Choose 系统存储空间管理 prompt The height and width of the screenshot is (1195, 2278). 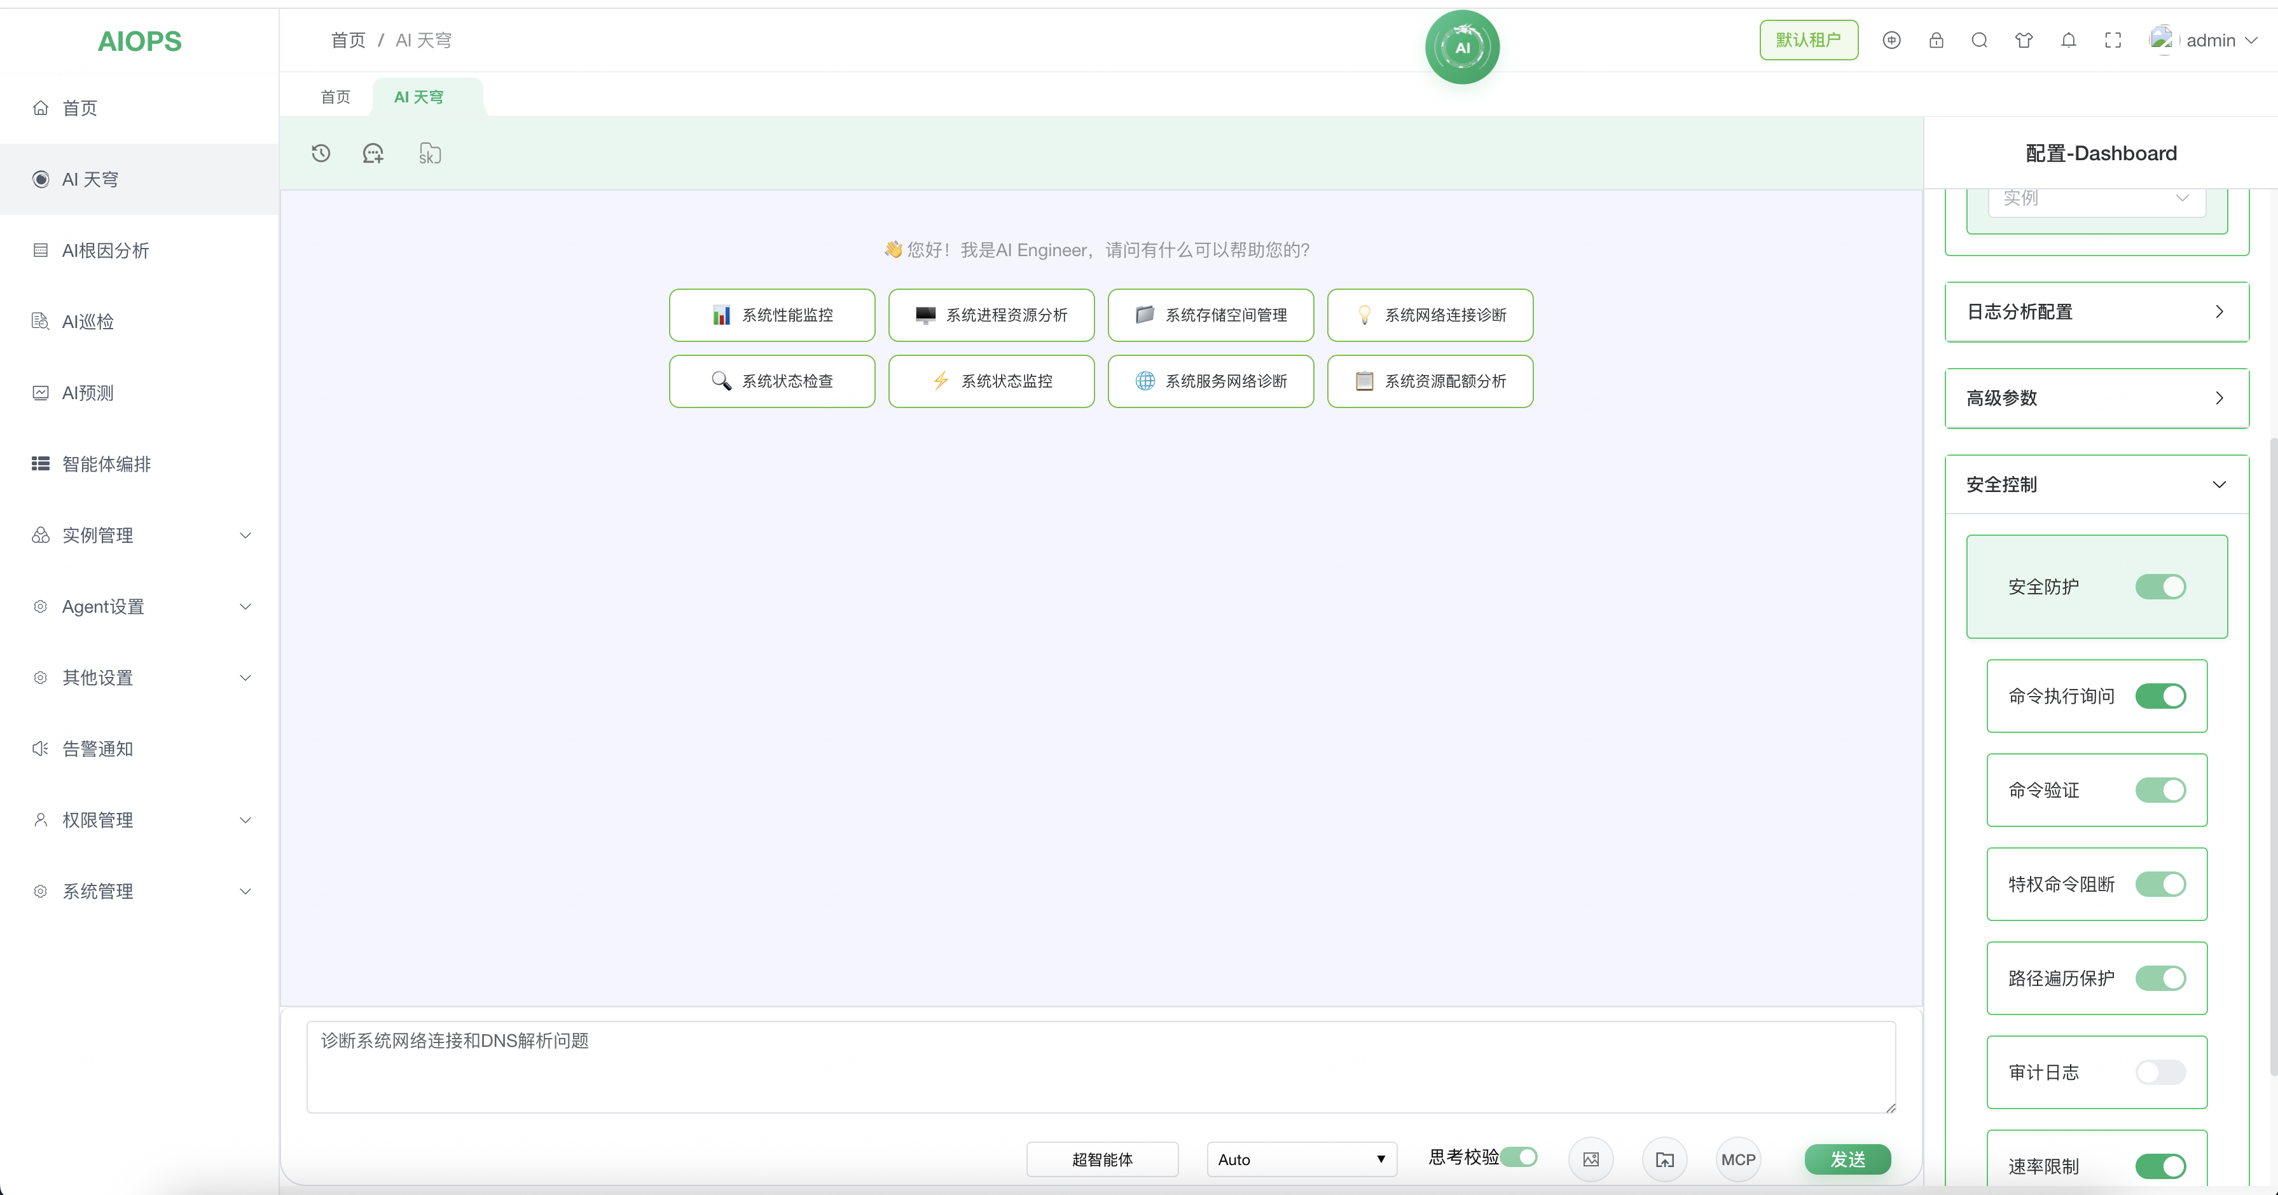[1211, 315]
